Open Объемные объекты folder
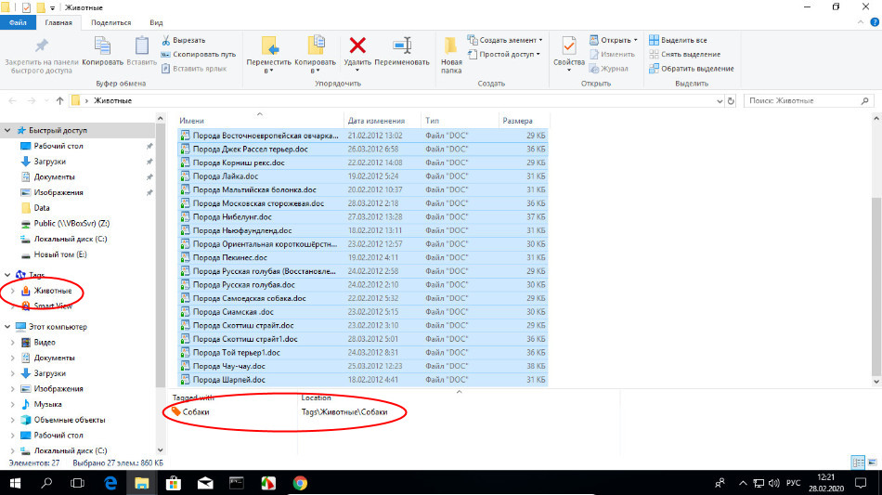882x495 pixels. 70,420
